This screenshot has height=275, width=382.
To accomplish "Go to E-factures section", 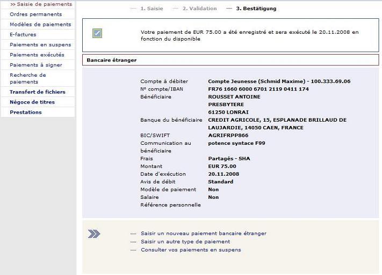I will coord(23,35).
